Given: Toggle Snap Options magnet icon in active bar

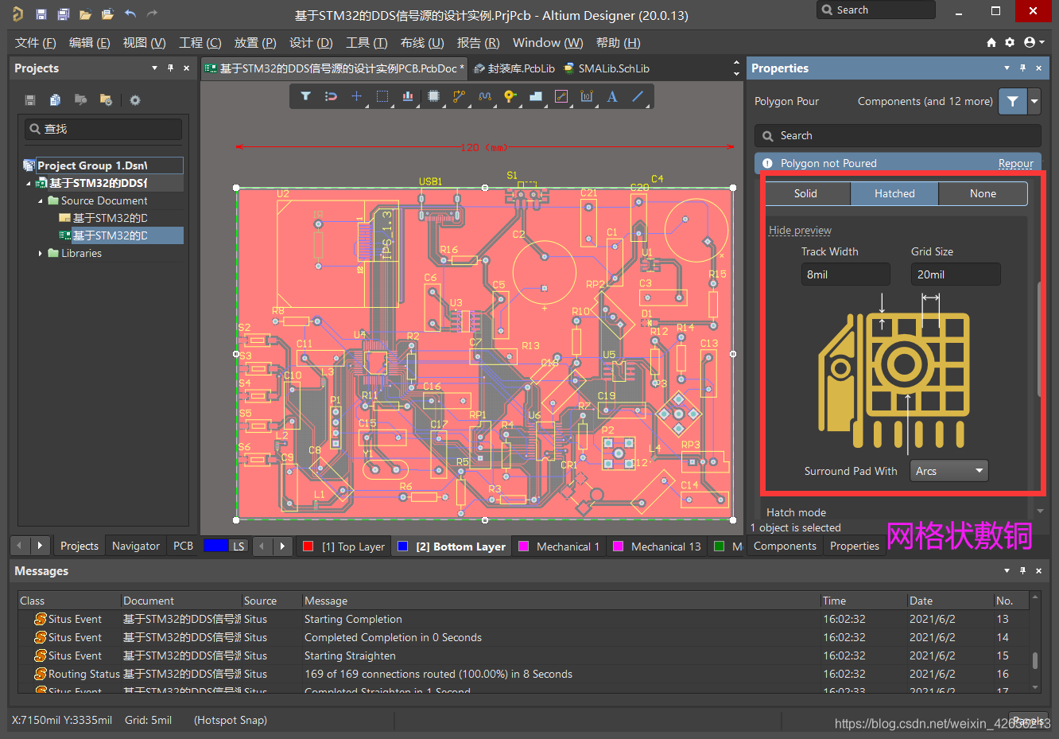Looking at the screenshot, I should [x=331, y=96].
